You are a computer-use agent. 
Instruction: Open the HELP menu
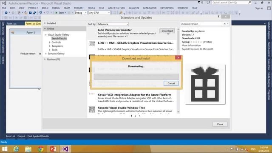(x=195, y=8)
